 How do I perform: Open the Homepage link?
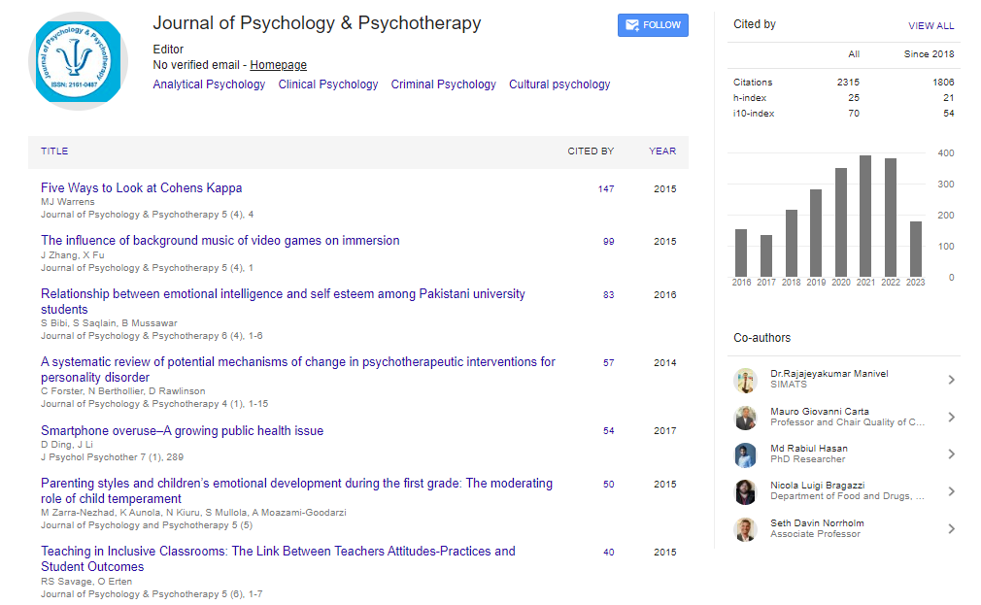278,65
